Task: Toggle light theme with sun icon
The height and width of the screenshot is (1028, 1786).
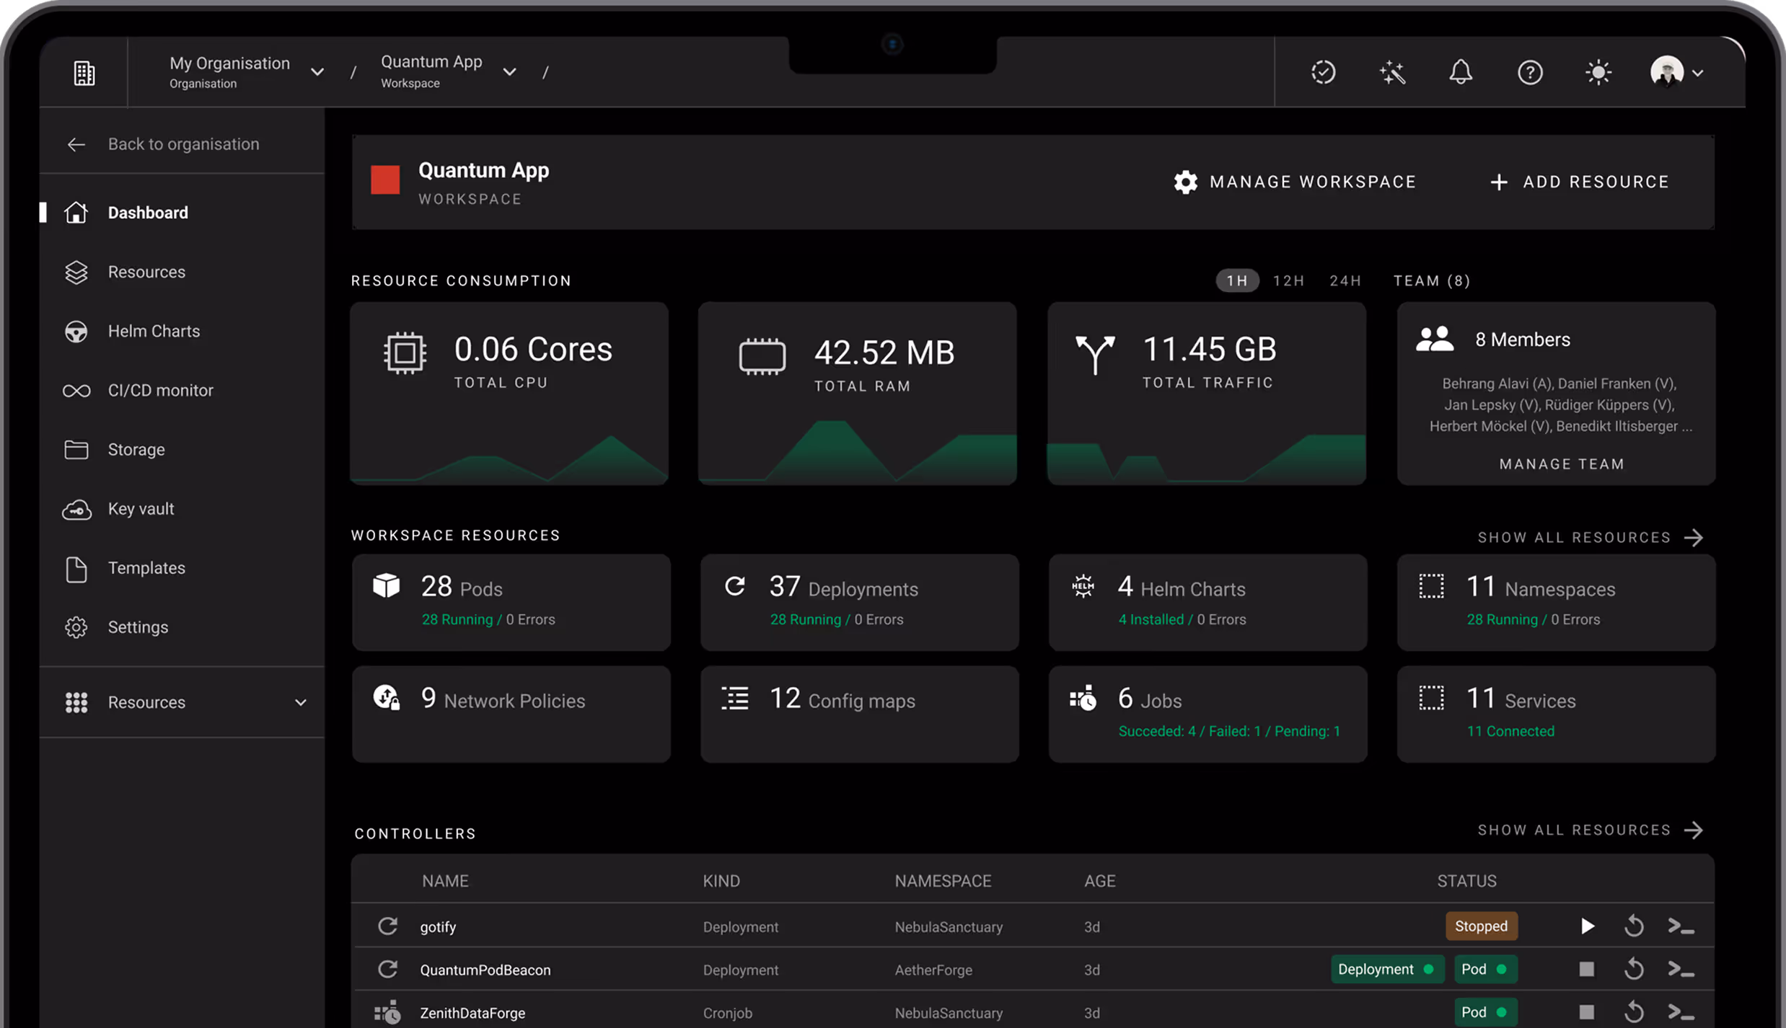Action: pyautogui.click(x=1598, y=72)
